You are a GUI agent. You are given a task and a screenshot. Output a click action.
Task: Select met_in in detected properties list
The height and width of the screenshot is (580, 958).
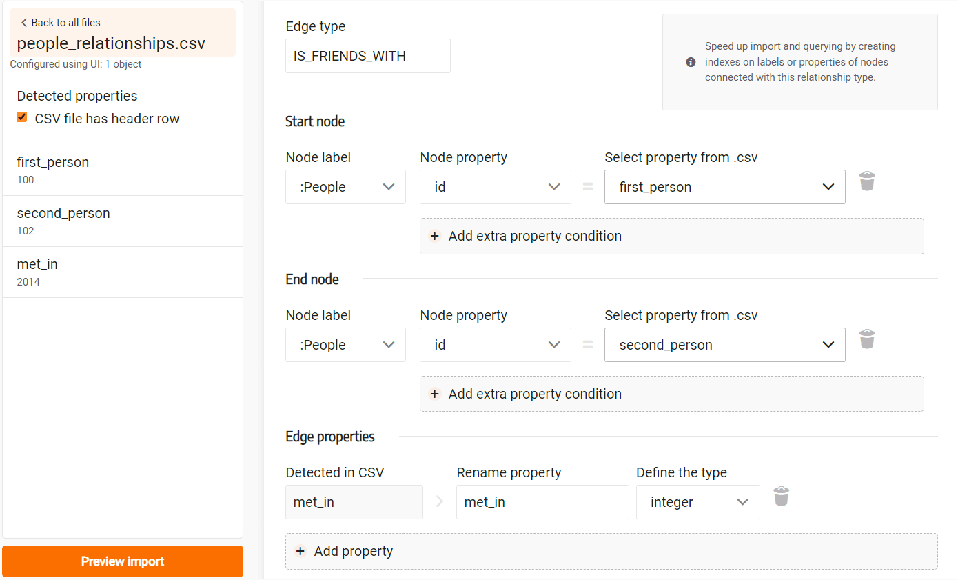[123, 272]
